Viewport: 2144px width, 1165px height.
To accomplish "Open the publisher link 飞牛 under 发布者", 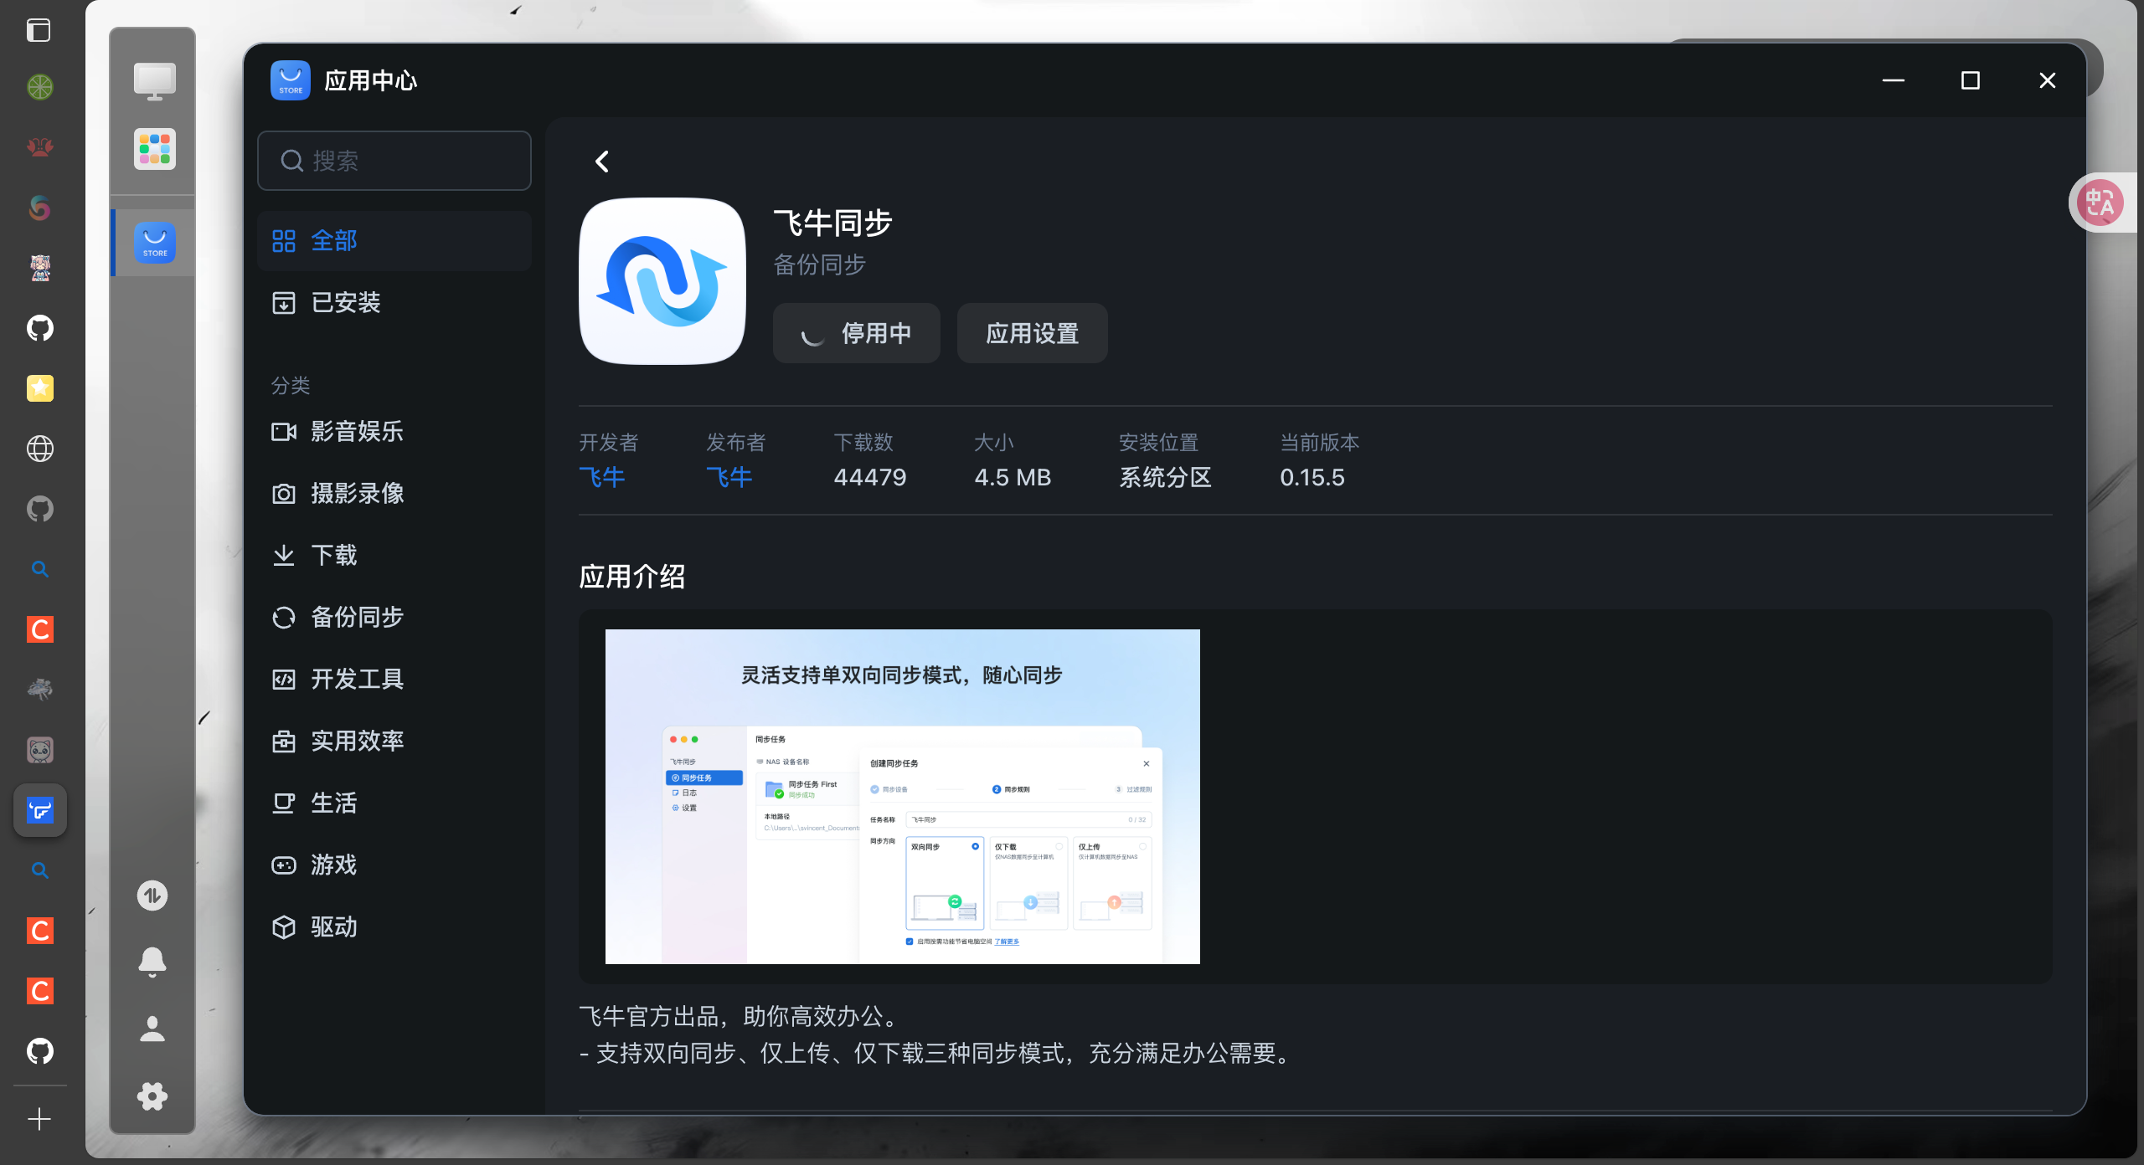I will click(729, 477).
